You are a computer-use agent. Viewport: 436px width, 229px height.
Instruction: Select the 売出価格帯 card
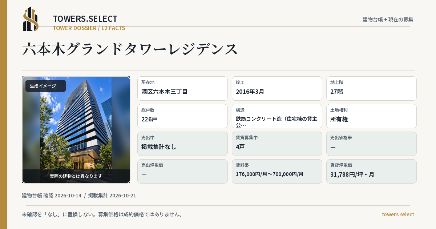371,144
